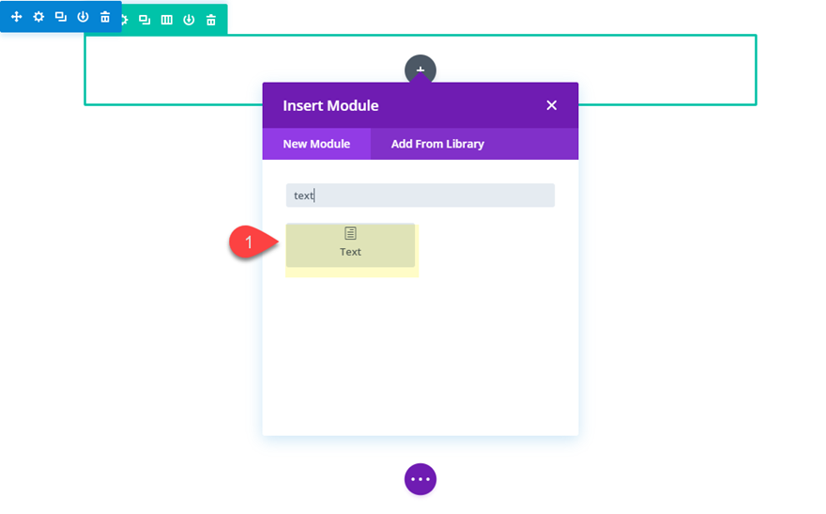Image resolution: width=826 pixels, height=514 pixels.
Task: Save row to library from green toolbar
Action: (x=189, y=20)
